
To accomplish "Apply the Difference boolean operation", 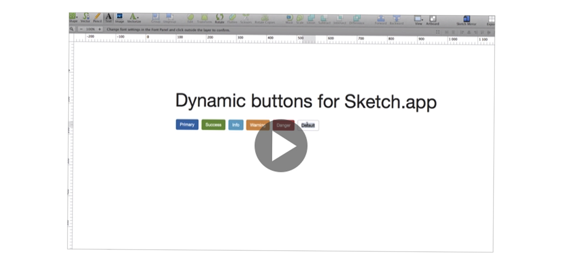I will pos(357,19).
